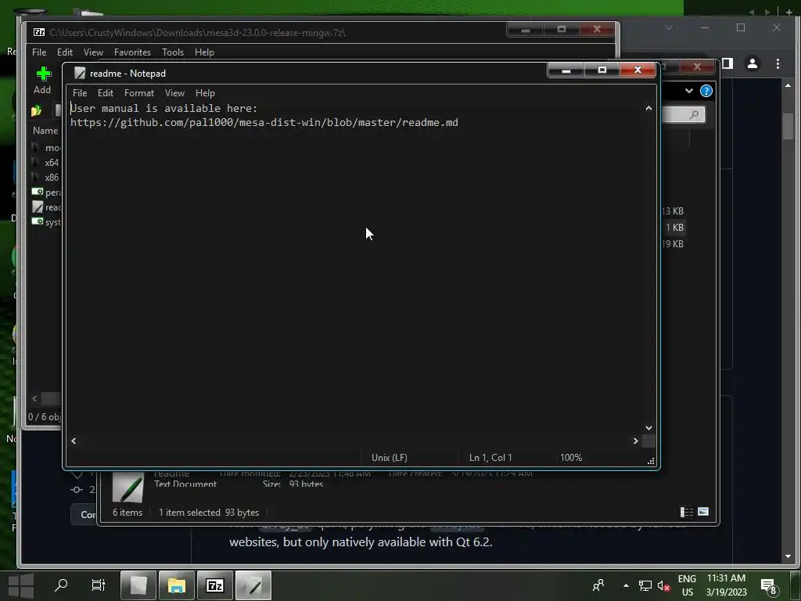Select the 'syst' file in 7-Zip list
This screenshot has width=801, height=601.
pyautogui.click(x=46, y=221)
